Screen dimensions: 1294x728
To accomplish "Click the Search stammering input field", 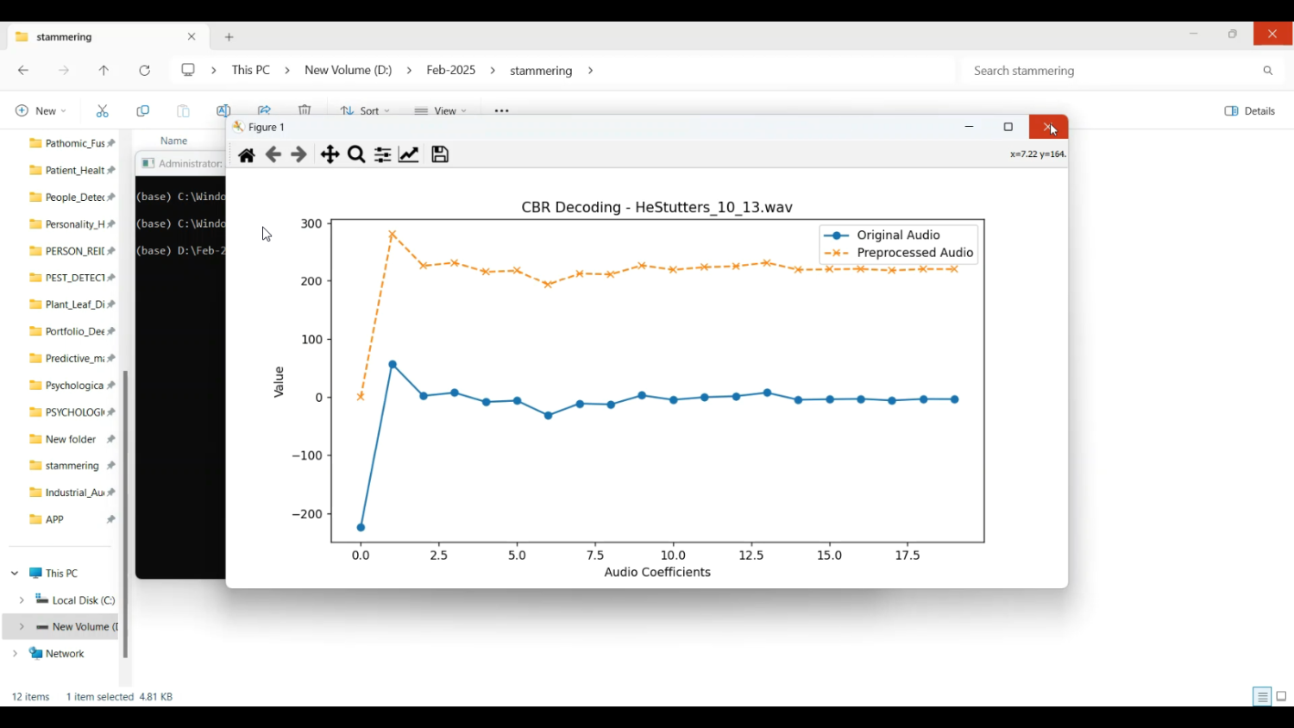I will coord(1111,72).
